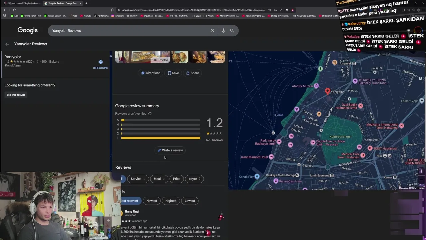The height and width of the screenshot is (240, 426).
Task: Click the blue DIRECTIONS diamond icon
Action: tap(100, 62)
